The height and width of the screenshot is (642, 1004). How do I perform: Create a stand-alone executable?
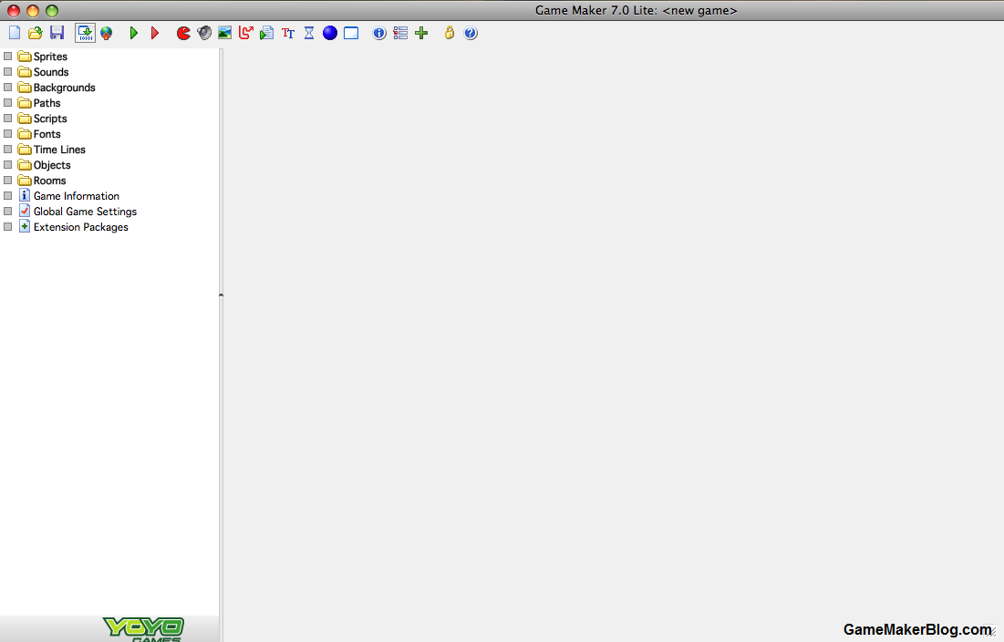pyautogui.click(x=85, y=33)
